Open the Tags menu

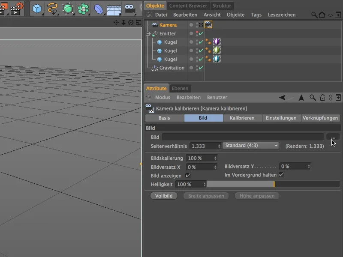click(256, 15)
